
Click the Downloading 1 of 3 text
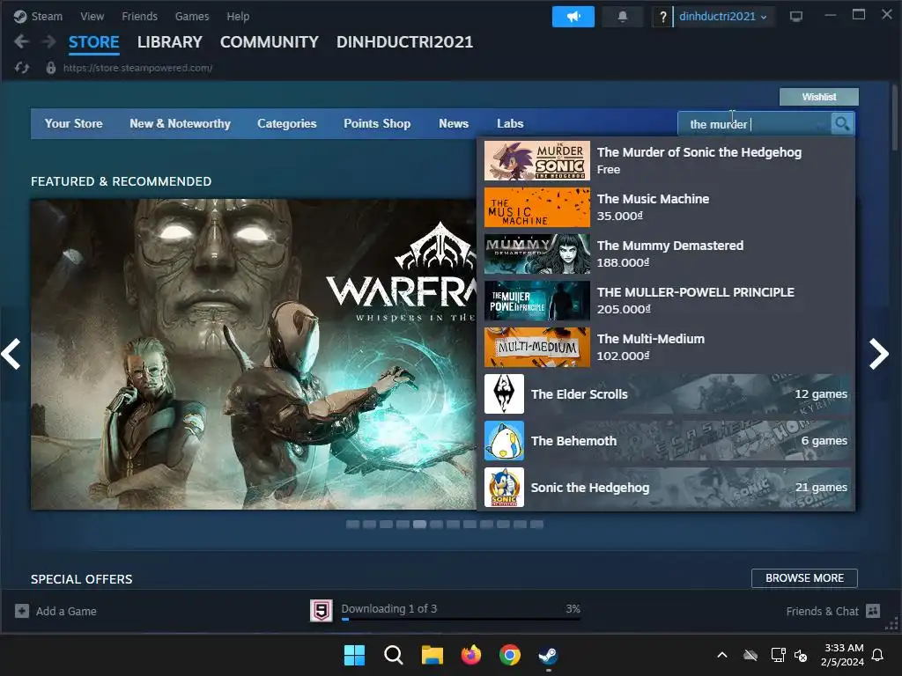[388, 608]
